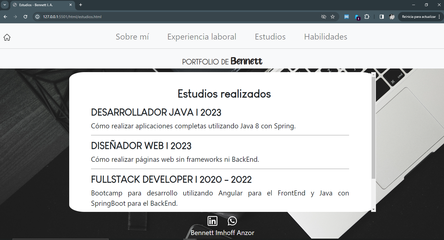This screenshot has width=444, height=240.
Task: Select the Estudios - Bennett I. A. browser tab
Action: (x=42, y=5)
